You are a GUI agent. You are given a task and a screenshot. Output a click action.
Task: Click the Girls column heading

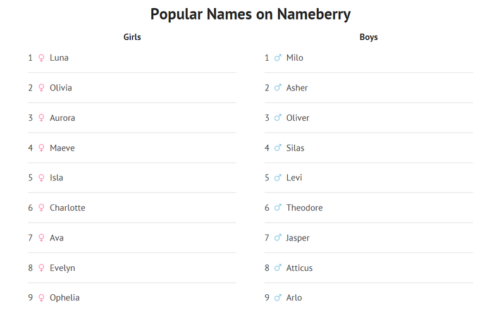[132, 37]
